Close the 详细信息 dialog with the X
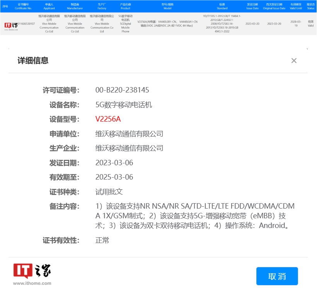Image resolution: width=317 pixels, height=293 pixels. pos(294,61)
